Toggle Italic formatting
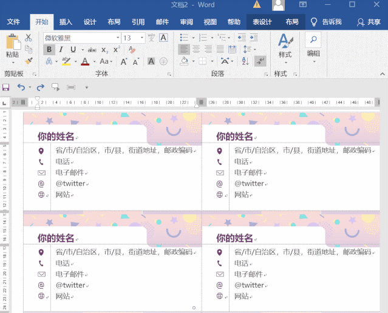Screen dimensions: 388x313 click(x=61, y=50)
